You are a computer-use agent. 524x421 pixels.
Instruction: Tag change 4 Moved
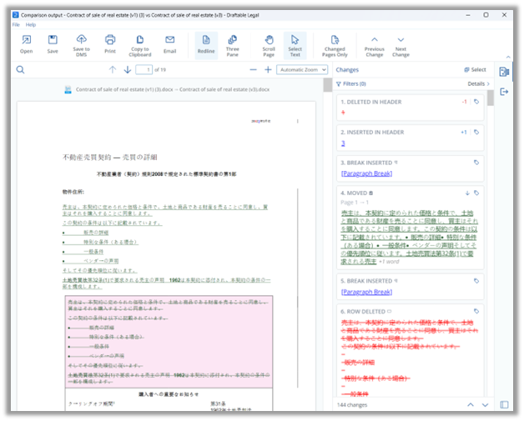[476, 193]
